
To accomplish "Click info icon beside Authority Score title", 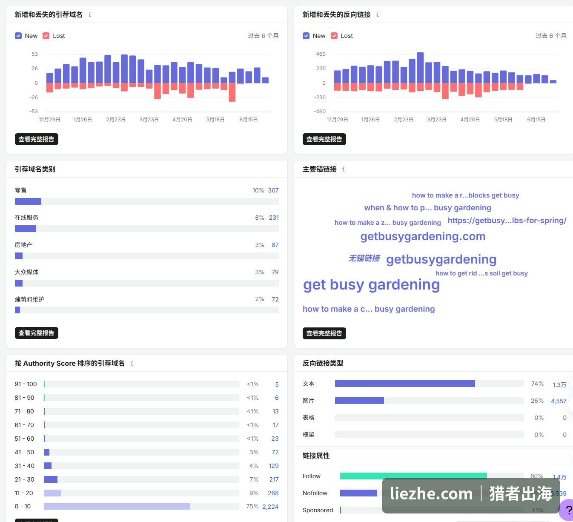I will point(132,363).
